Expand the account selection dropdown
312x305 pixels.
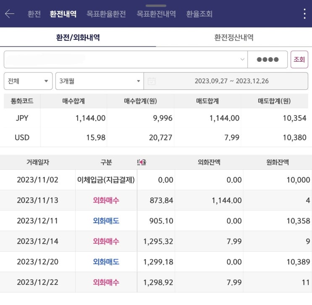click(x=242, y=60)
